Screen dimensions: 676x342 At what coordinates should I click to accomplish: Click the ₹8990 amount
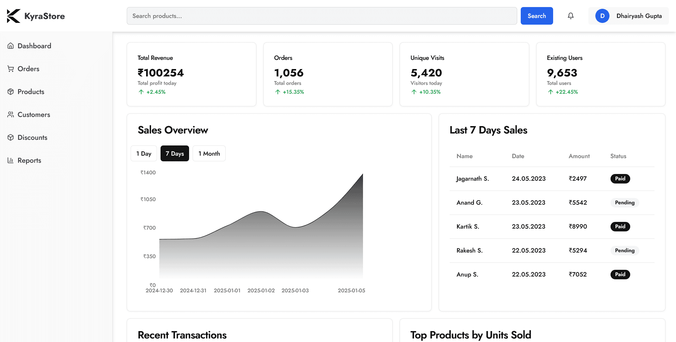point(578,226)
